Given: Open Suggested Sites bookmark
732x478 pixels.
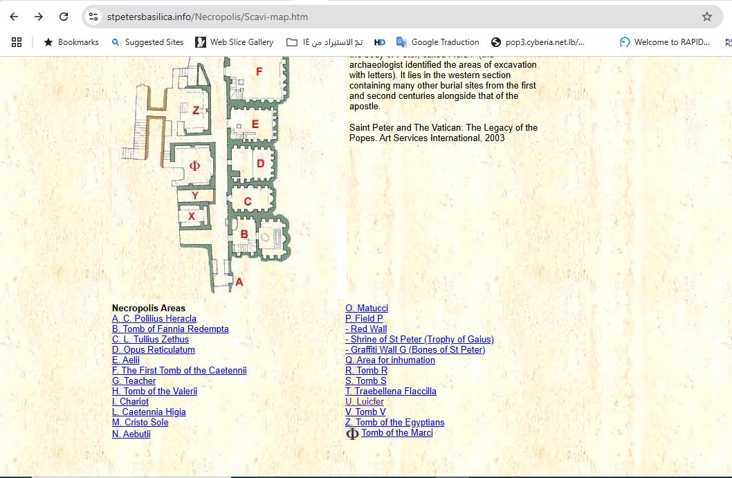Looking at the screenshot, I should tap(147, 42).
